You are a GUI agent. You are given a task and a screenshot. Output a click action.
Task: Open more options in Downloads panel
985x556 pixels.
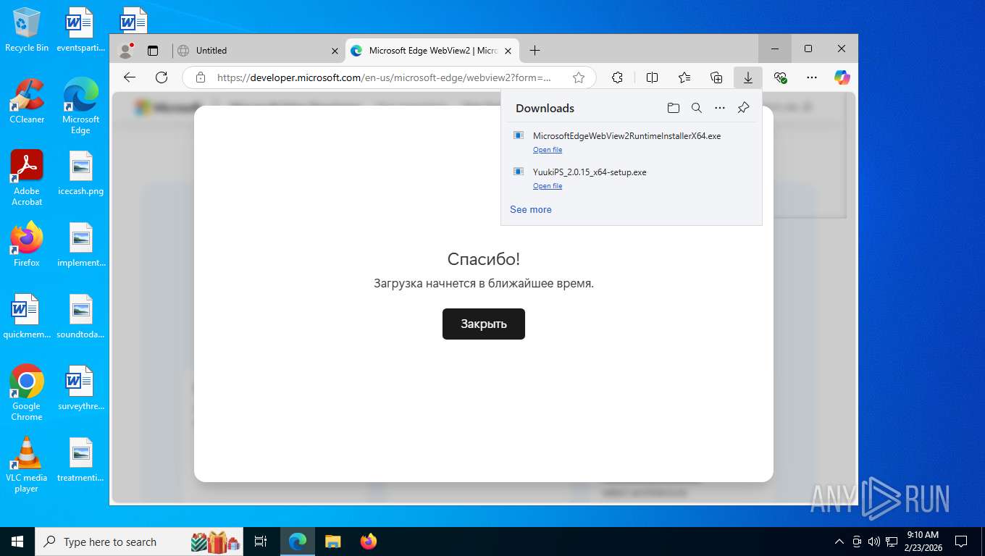click(720, 108)
